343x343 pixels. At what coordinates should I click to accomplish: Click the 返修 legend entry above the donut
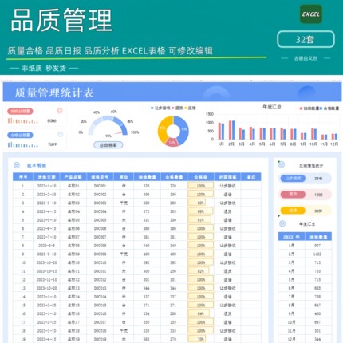pos(190,108)
